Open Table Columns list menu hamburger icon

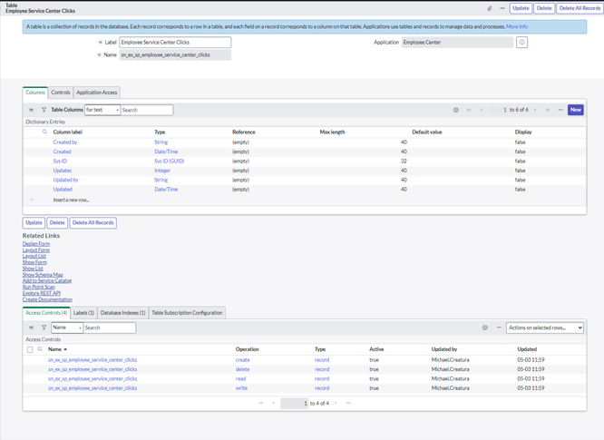pyautogui.click(x=31, y=110)
